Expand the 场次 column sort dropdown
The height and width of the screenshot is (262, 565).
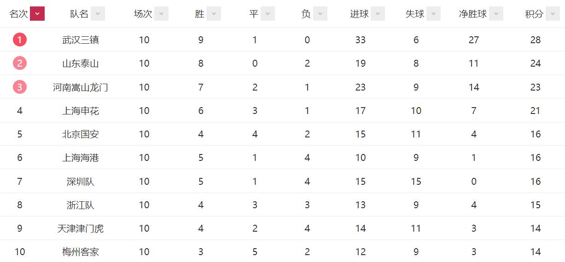click(x=161, y=14)
